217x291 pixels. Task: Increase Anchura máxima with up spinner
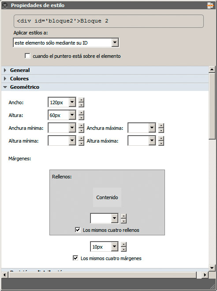point(161,125)
